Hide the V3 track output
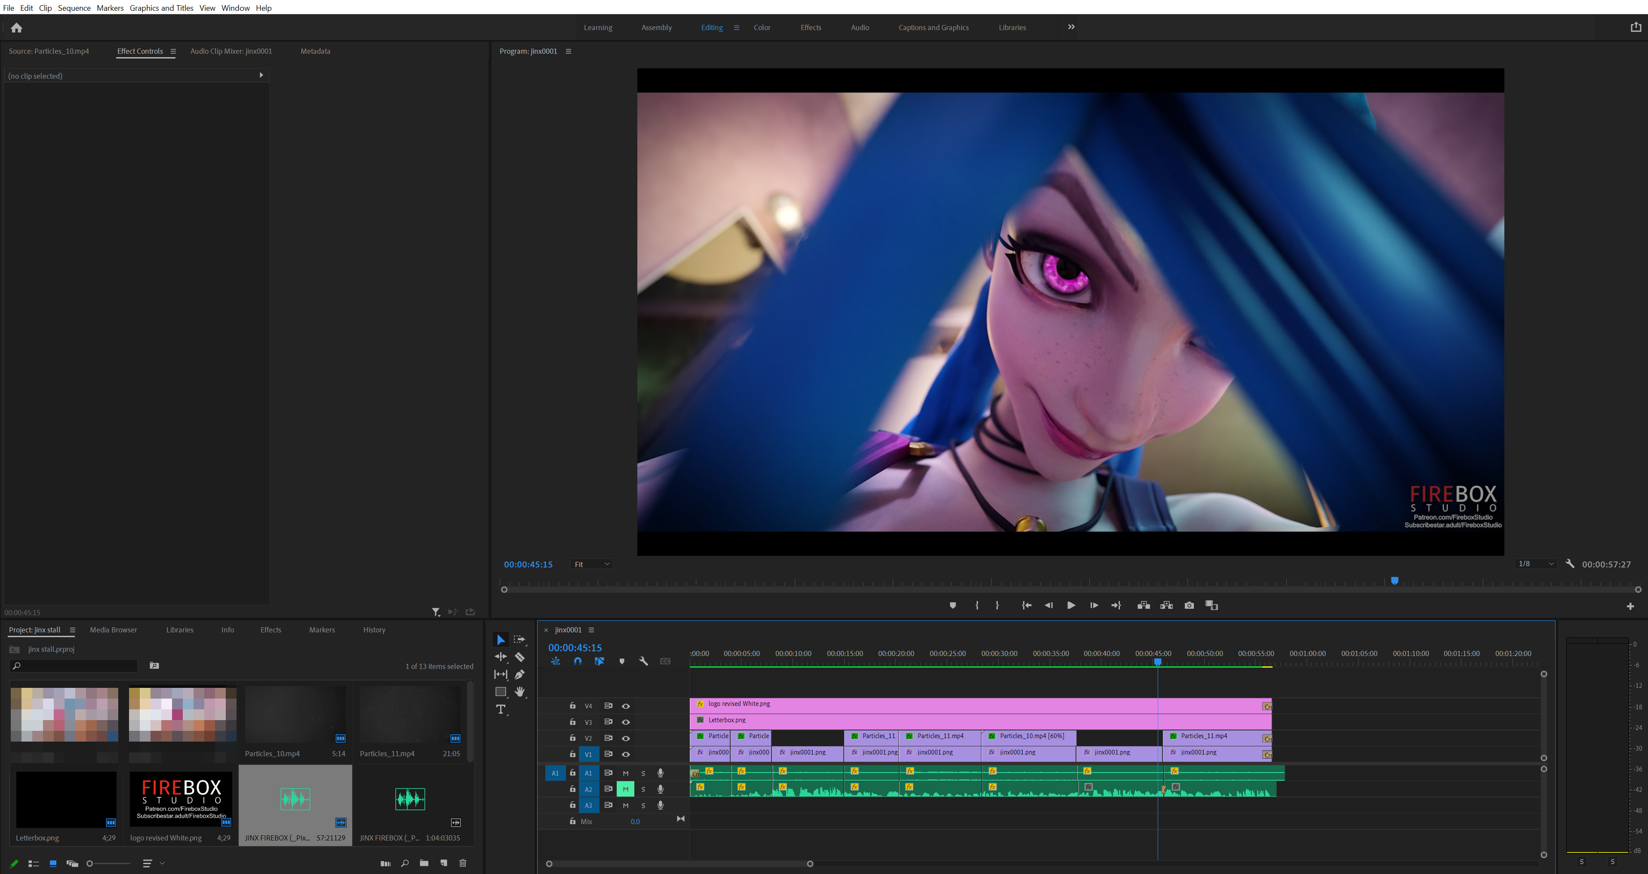This screenshot has height=874, width=1648. pos(626,722)
